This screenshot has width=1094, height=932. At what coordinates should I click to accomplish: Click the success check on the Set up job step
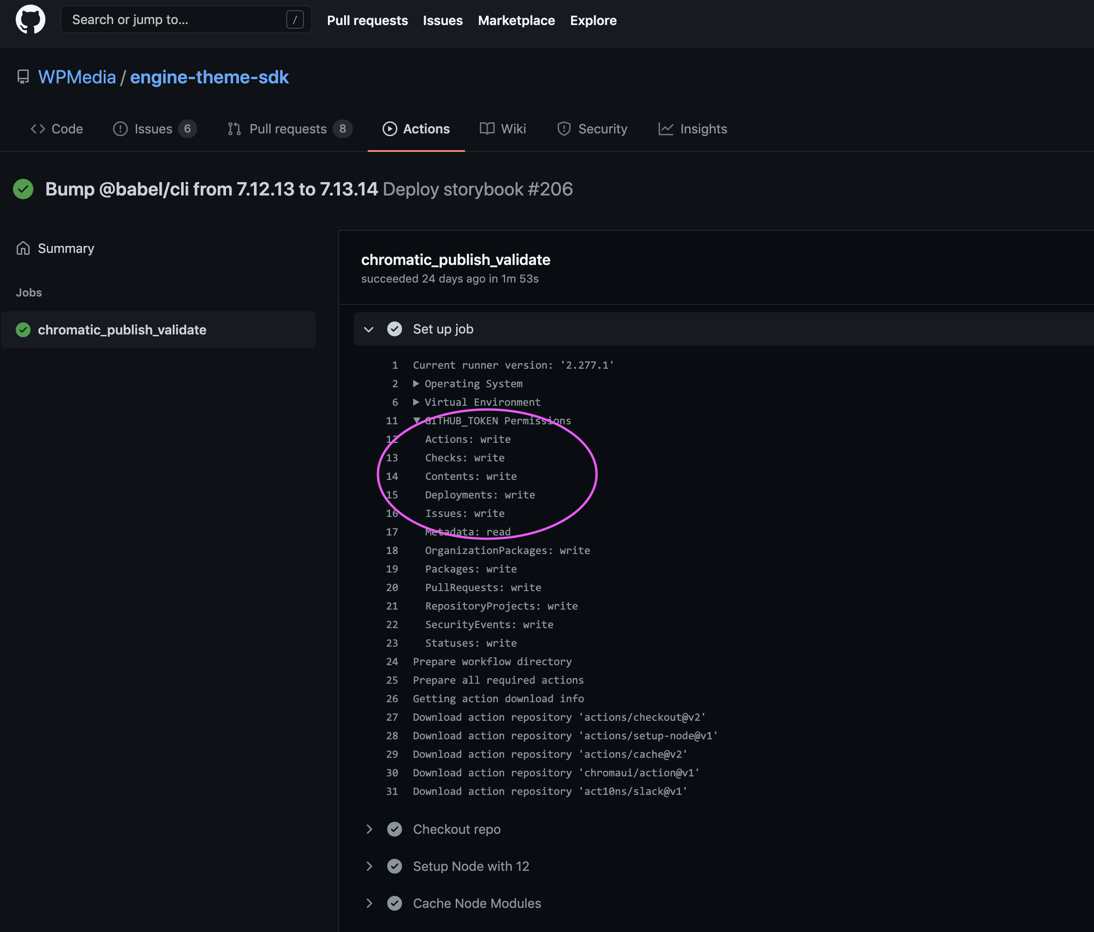pyautogui.click(x=395, y=329)
